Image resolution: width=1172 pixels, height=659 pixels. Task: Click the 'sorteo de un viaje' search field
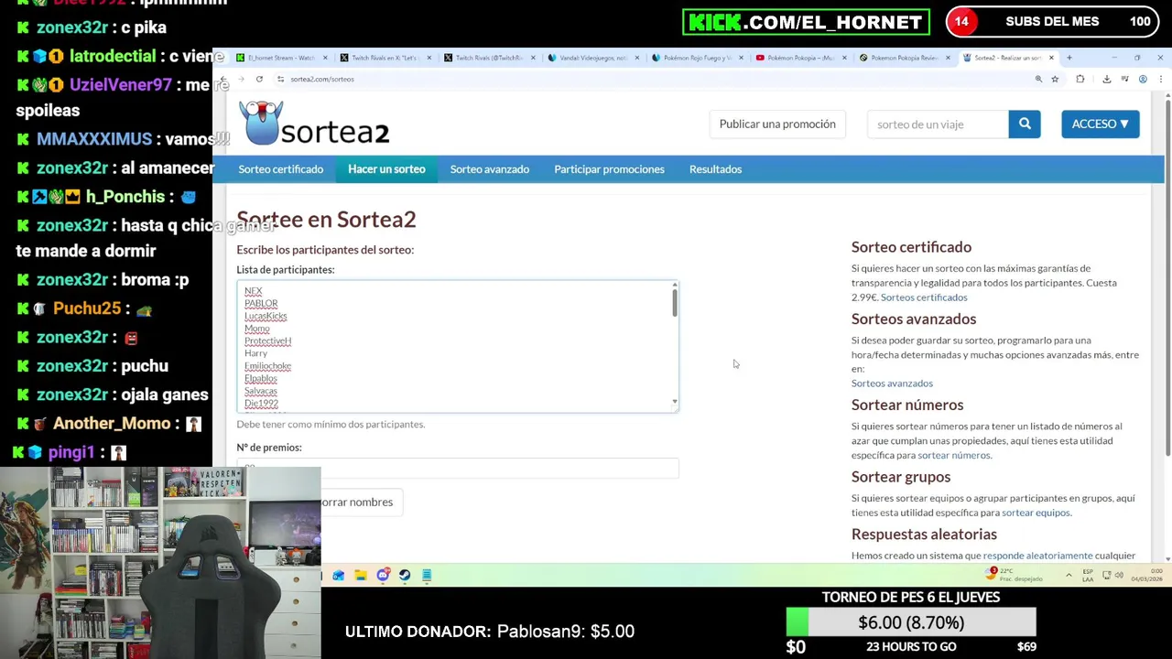click(x=938, y=124)
